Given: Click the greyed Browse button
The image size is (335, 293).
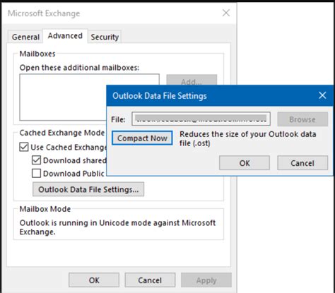Looking at the screenshot, I should click(302, 119).
